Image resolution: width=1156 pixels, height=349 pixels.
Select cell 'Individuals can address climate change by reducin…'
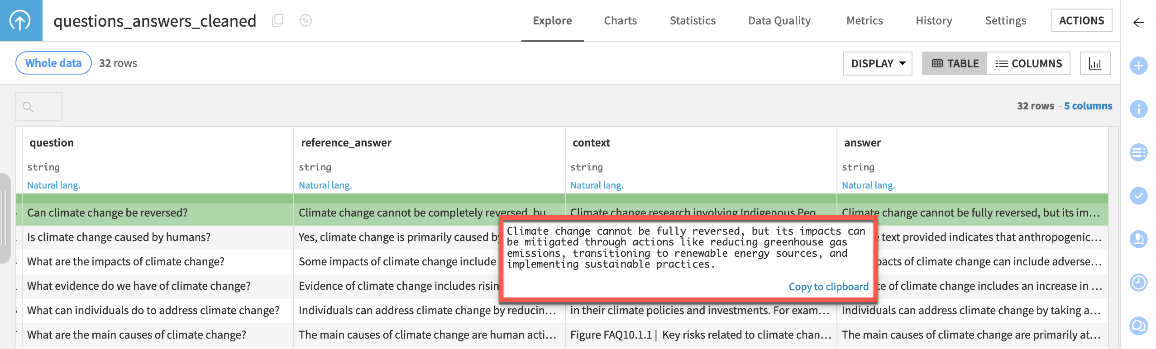click(429, 311)
